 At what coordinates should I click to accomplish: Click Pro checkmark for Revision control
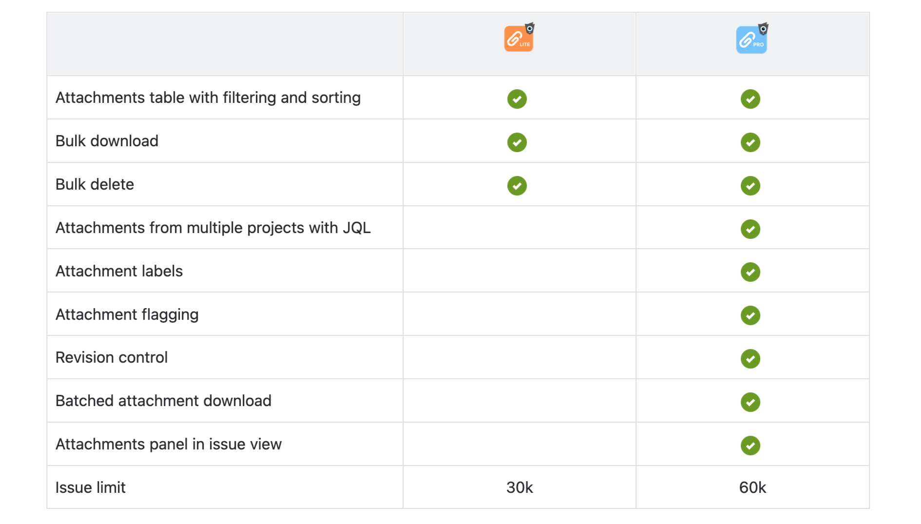pyautogui.click(x=750, y=359)
